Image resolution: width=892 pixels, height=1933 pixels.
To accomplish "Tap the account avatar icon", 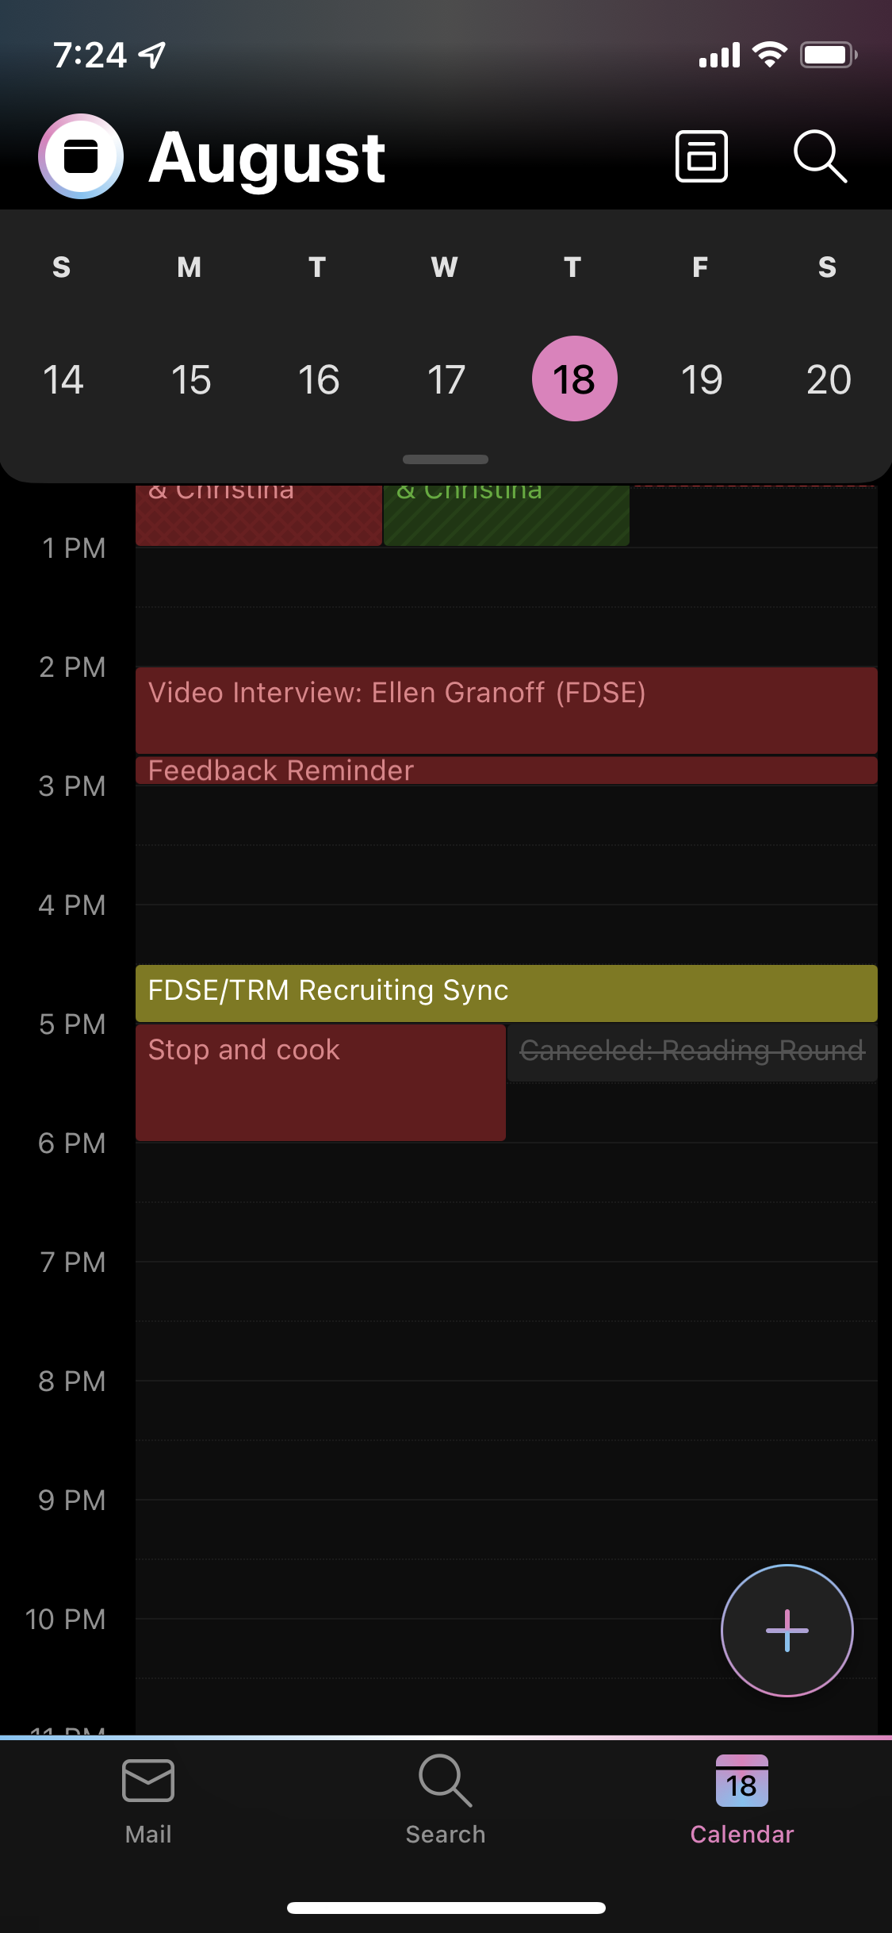I will pos(81,156).
